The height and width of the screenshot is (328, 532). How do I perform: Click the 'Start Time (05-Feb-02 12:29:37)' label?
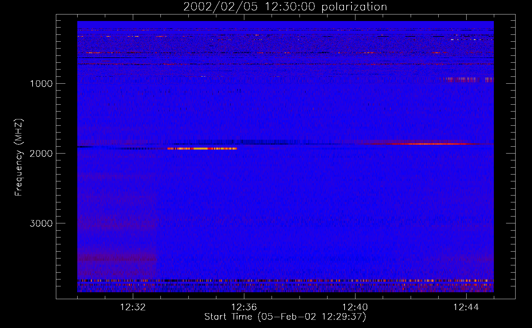click(285, 317)
